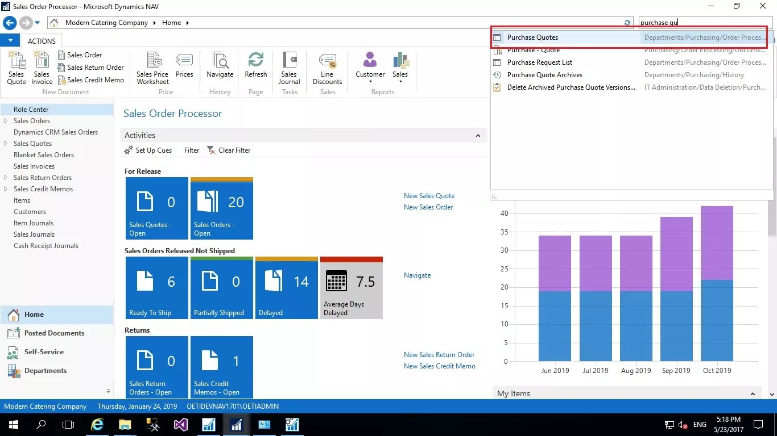The width and height of the screenshot is (777, 436).
Task: Click the search refresh icon in the address bar
Action: [627, 22]
